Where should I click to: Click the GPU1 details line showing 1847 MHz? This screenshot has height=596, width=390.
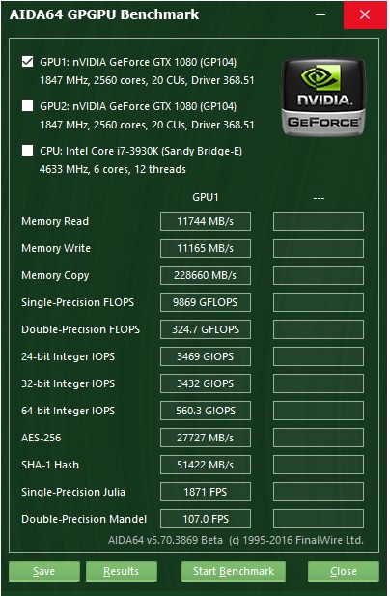(147, 80)
